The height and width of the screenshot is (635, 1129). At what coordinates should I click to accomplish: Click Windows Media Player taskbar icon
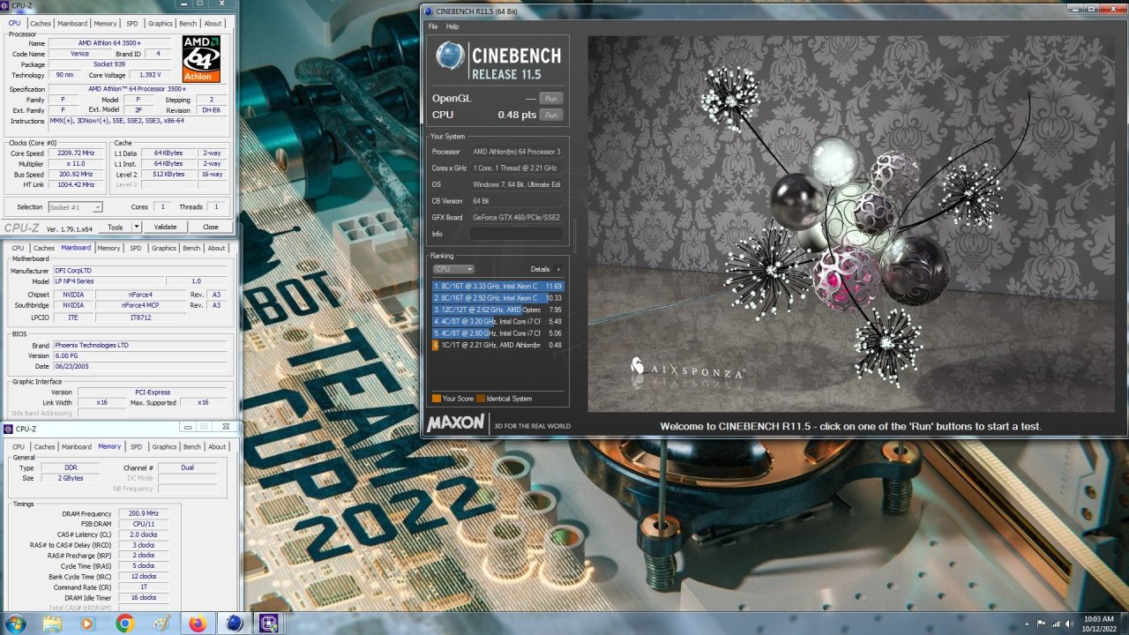click(x=87, y=624)
